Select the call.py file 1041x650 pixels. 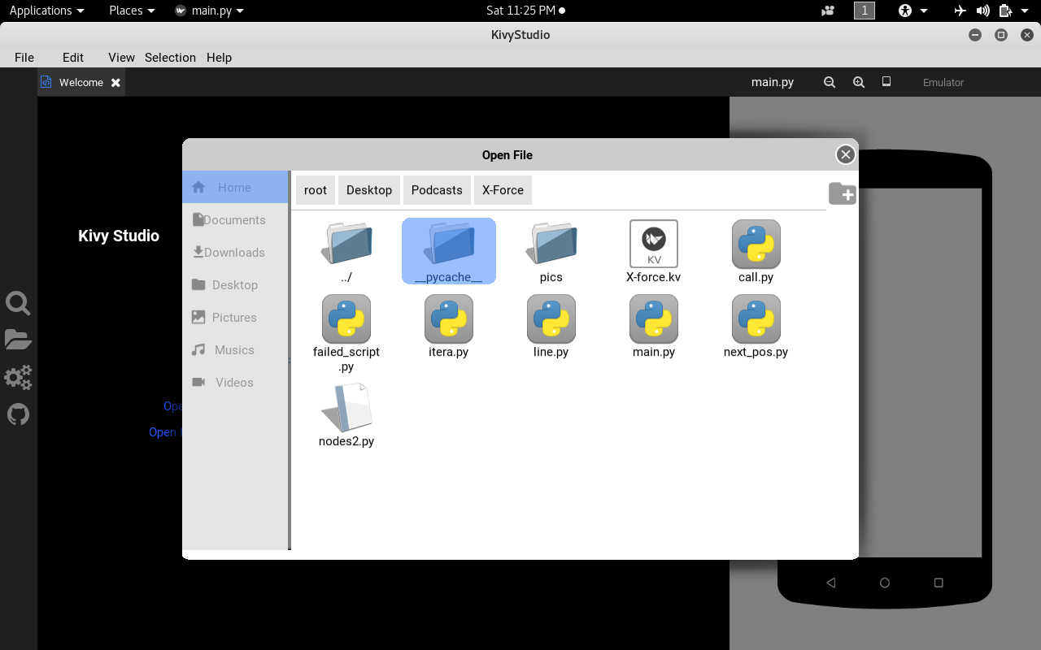click(x=756, y=251)
